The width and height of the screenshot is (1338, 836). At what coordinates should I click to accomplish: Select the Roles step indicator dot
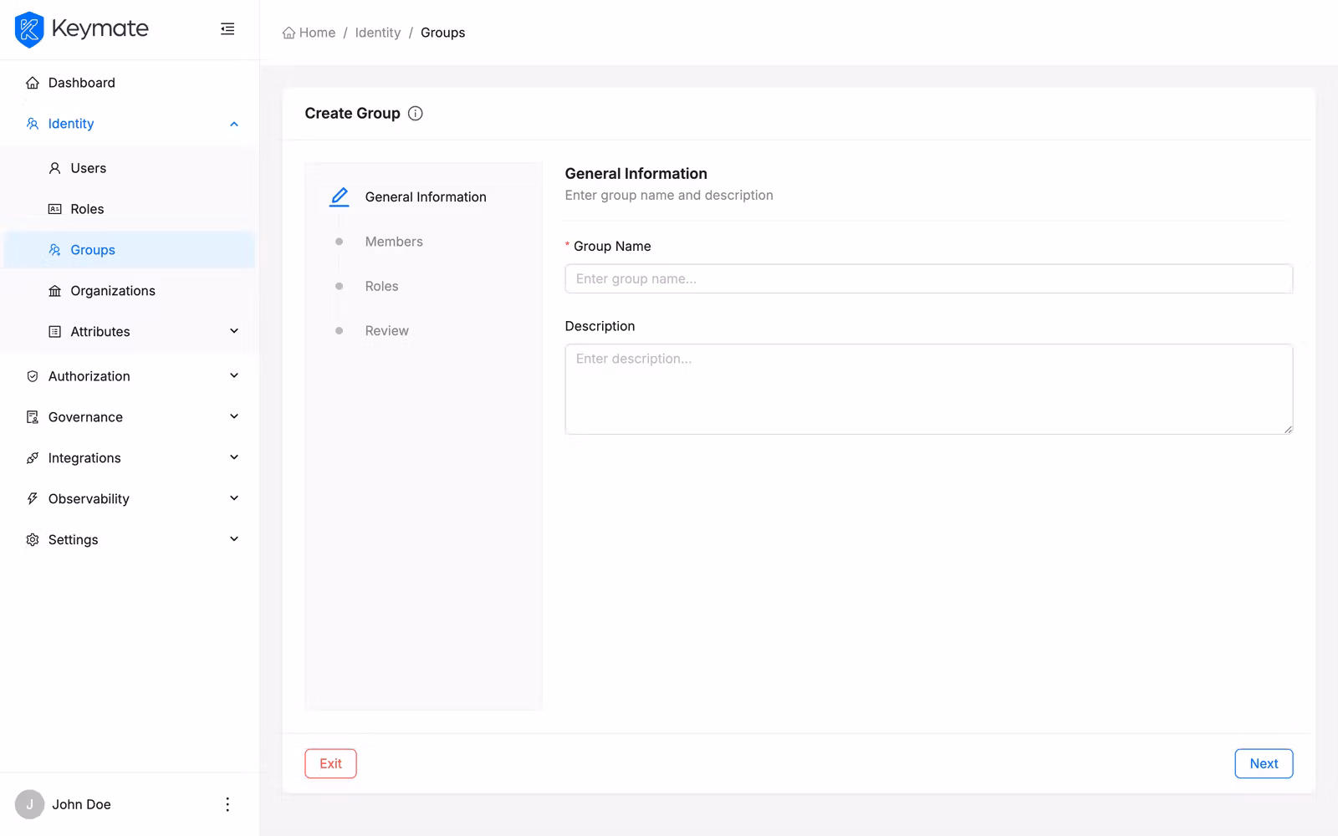340,285
